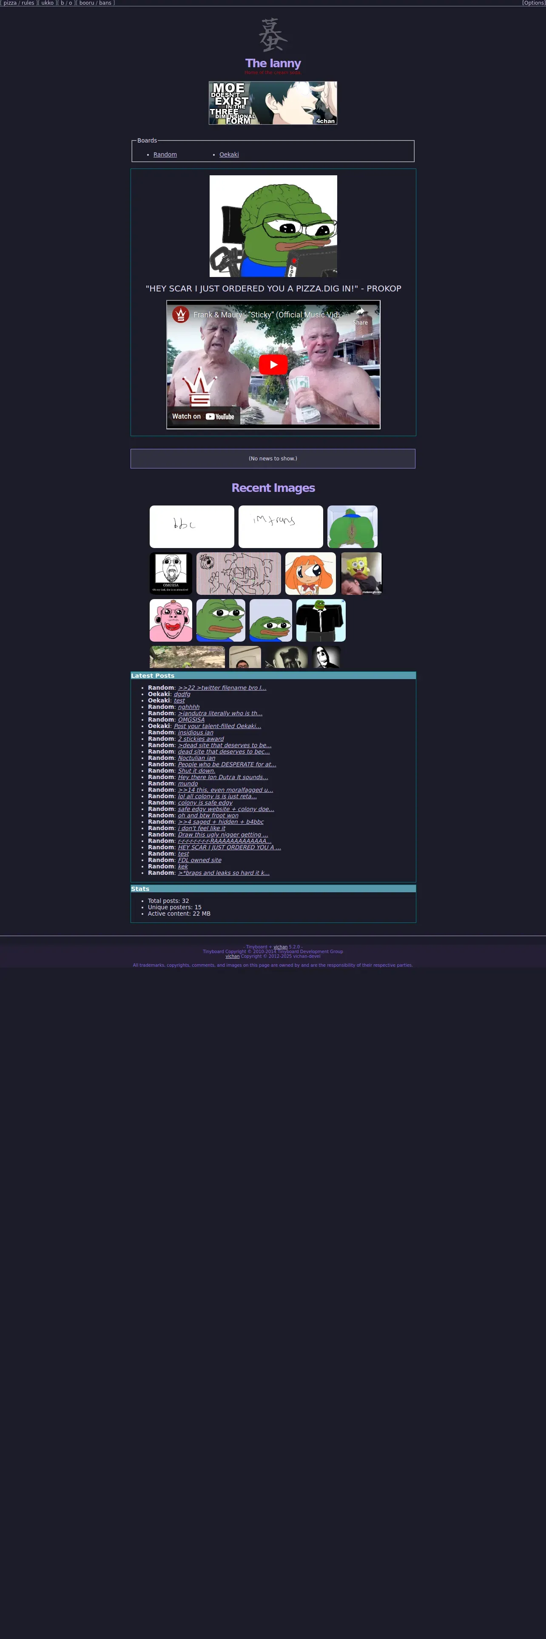Click the Share arrow on the video
The height and width of the screenshot is (1639, 546).
click(361, 316)
